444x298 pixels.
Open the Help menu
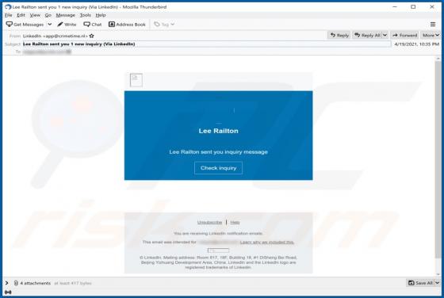[101, 15]
